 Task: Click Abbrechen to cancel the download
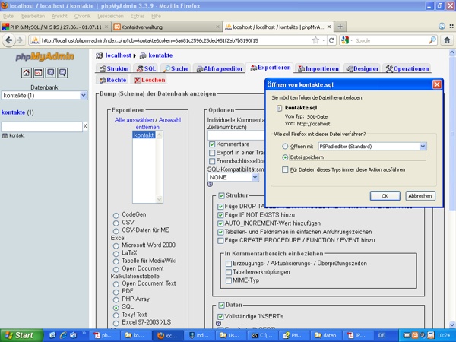[420, 195]
